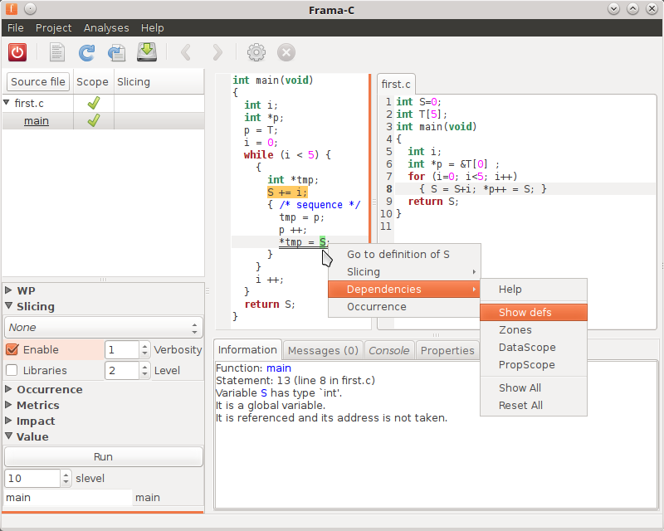Click the Source file column button
664x531 pixels.
tap(38, 82)
